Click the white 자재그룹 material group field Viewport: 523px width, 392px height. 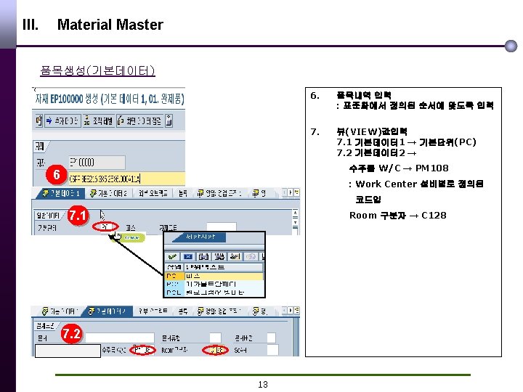pos(222,227)
